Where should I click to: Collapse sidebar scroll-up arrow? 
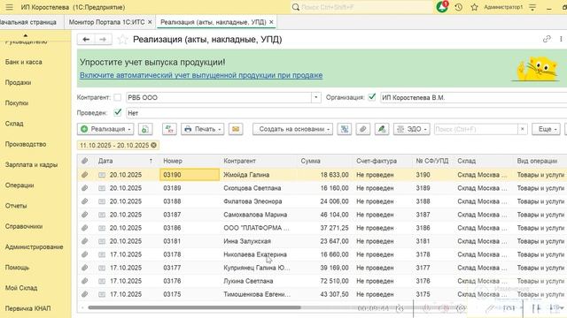click(26, 35)
